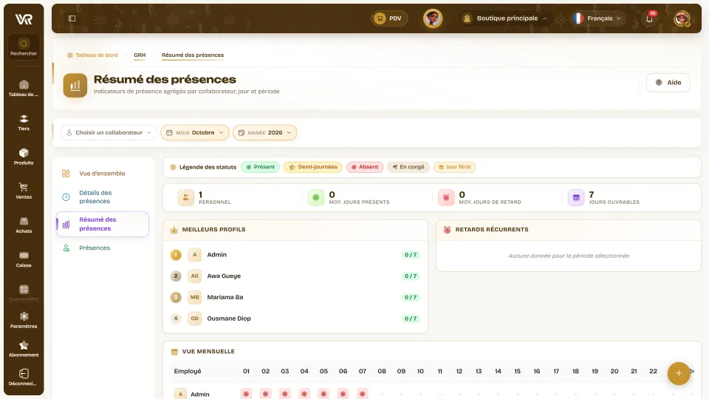Viewport: 709px width, 399px height.
Task: Open the Boutique principale store selector
Action: pos(505,18)
